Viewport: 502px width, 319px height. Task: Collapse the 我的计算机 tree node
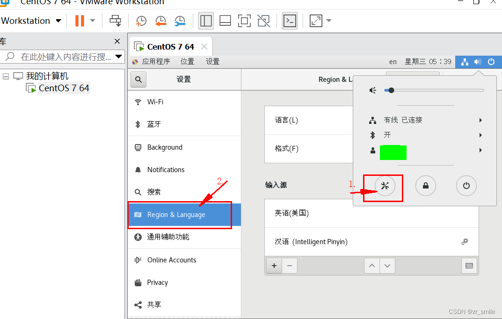(x=6, y=76)
